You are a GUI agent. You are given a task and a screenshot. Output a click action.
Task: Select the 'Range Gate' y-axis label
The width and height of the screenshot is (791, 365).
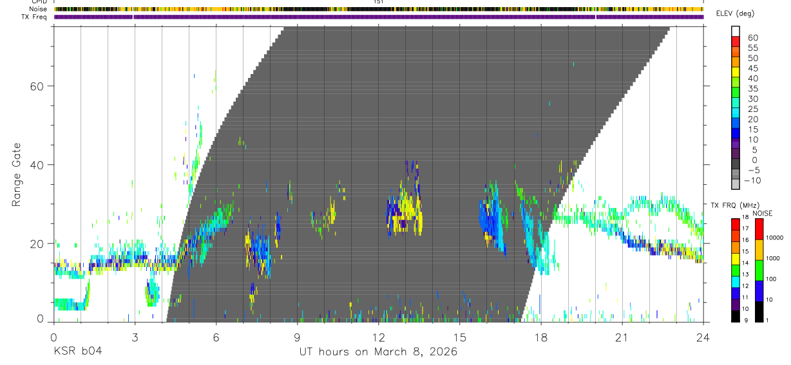[17, 174]
